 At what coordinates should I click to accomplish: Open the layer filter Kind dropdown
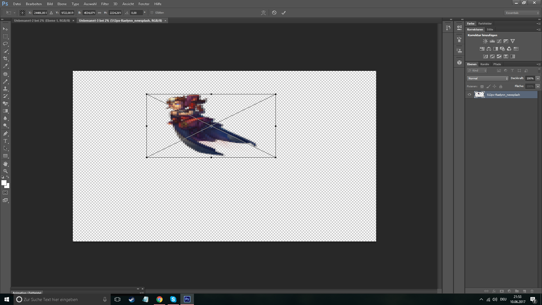477,71
